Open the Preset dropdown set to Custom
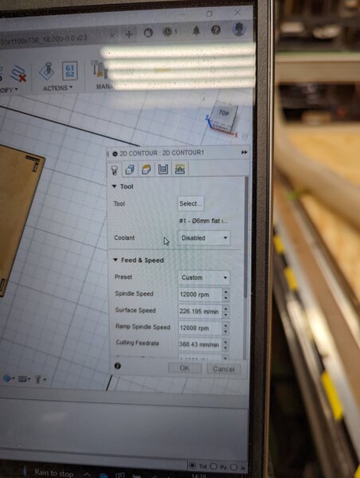The width and height of the screenshot is (360, 478). (x=204, y=277)
